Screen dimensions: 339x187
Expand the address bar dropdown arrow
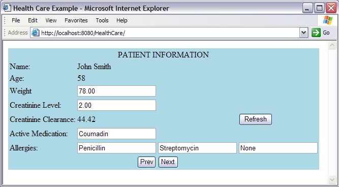click(x=304, y=33)
